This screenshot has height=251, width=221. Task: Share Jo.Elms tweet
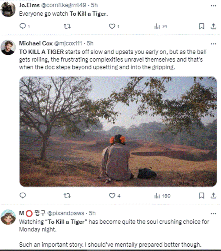coord(213,26)
